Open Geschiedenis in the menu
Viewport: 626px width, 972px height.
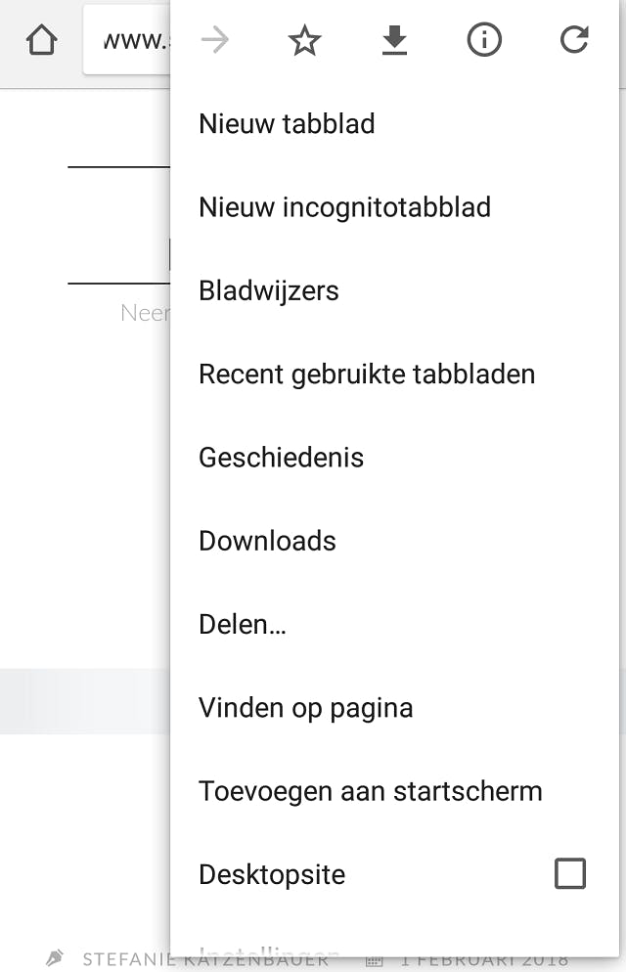tap(281, 458)
